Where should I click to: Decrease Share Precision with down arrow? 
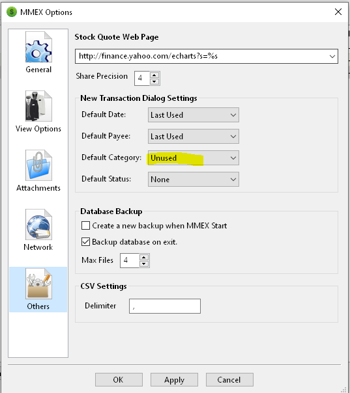coord(154,81)
